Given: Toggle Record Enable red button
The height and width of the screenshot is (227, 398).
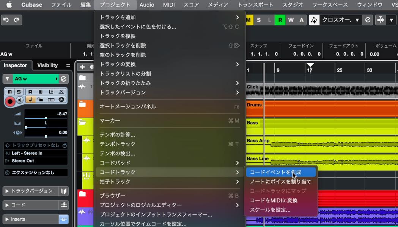Looking at the screenshot, I should click(10, 101).
